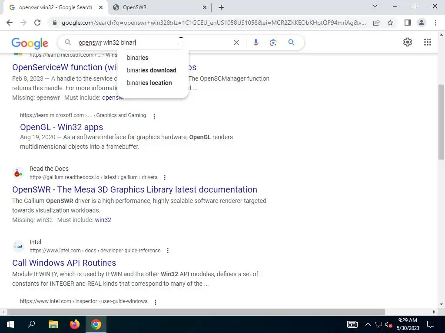Go back to the previous page
The width and height of the screenshot is (445, 333).
[10, 23]
